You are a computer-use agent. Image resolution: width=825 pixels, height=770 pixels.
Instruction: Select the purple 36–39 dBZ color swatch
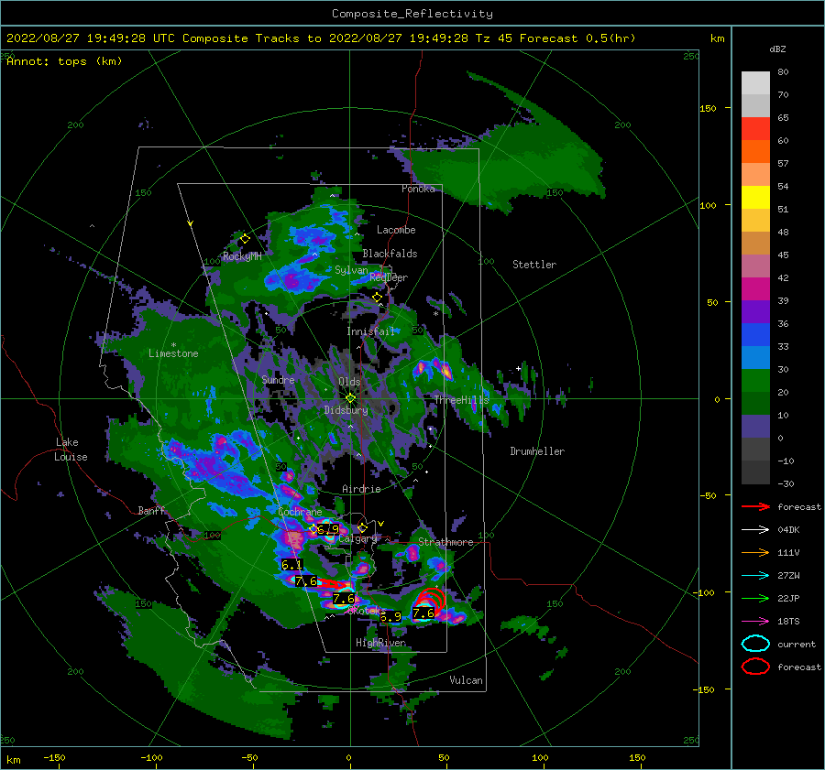(x=755, y=312)
